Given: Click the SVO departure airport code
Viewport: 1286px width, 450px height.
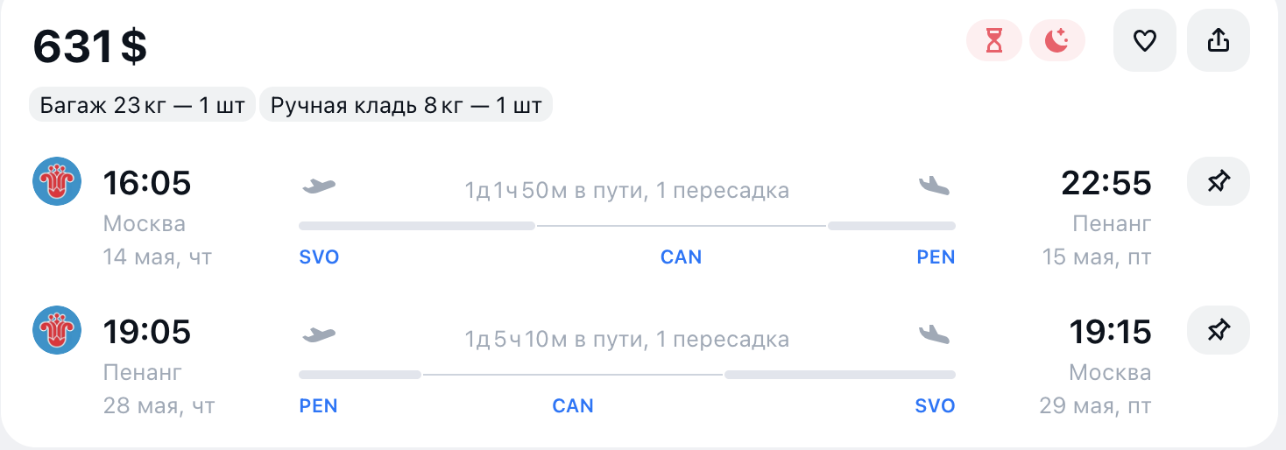Looking at the screenshot, I should pos(319,257).
